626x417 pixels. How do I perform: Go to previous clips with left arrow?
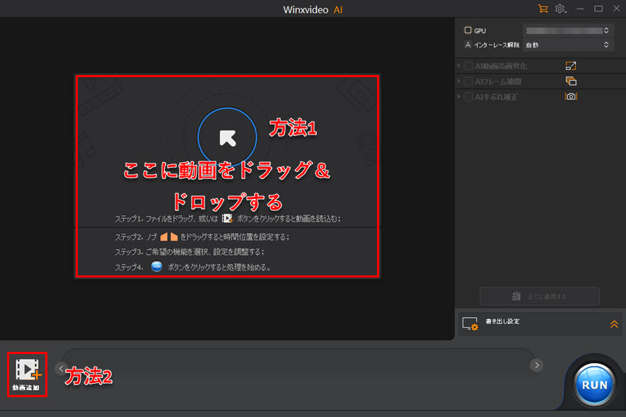coord(61,368)
